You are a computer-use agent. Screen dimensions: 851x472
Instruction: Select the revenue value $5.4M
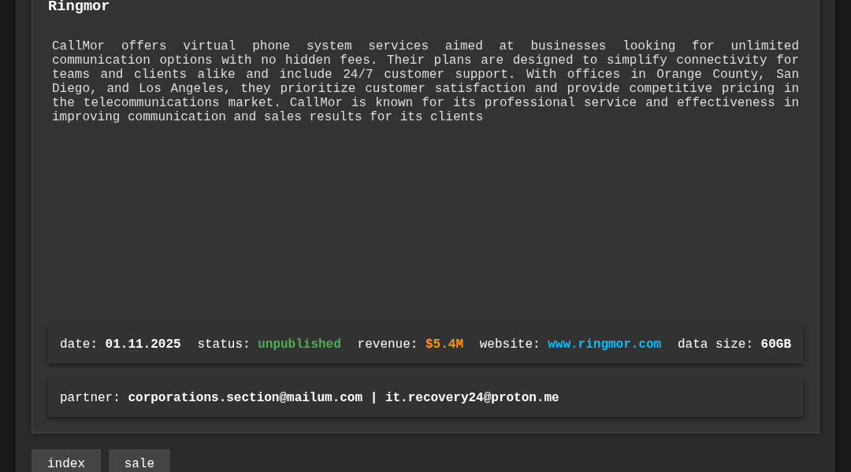click(444, 344)
